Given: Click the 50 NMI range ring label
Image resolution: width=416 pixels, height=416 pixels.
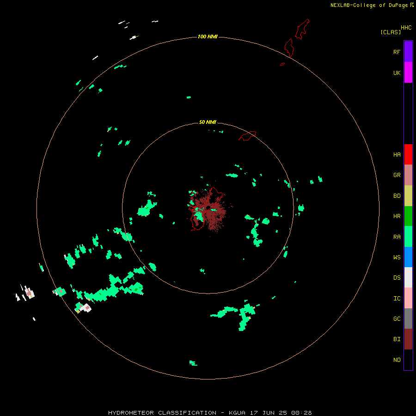Looking at the screenshot, I should [x=208, y=122].
